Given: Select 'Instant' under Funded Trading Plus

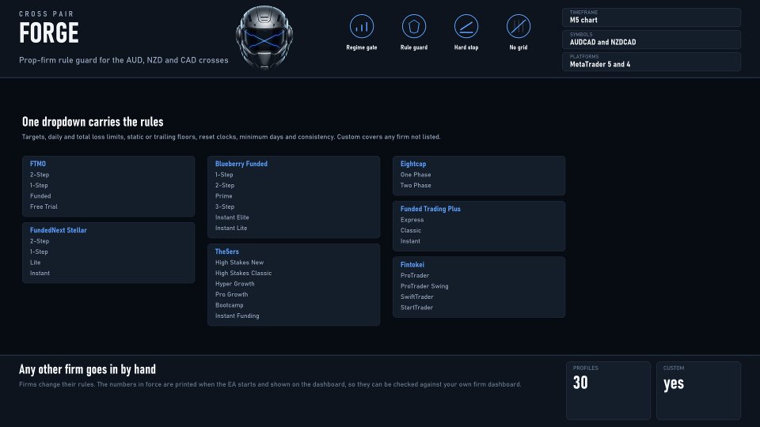Looking at the screenshot, I should click(410, 241).
